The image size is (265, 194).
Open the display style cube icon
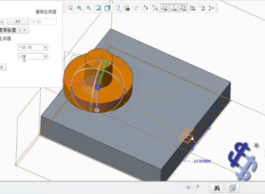107,8
